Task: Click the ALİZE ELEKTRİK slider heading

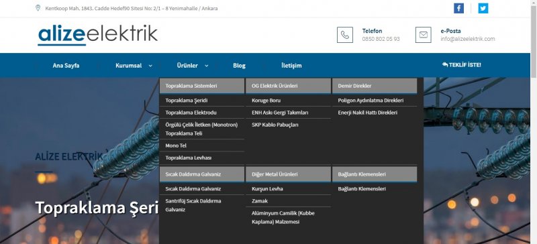Action: [69, 157]
